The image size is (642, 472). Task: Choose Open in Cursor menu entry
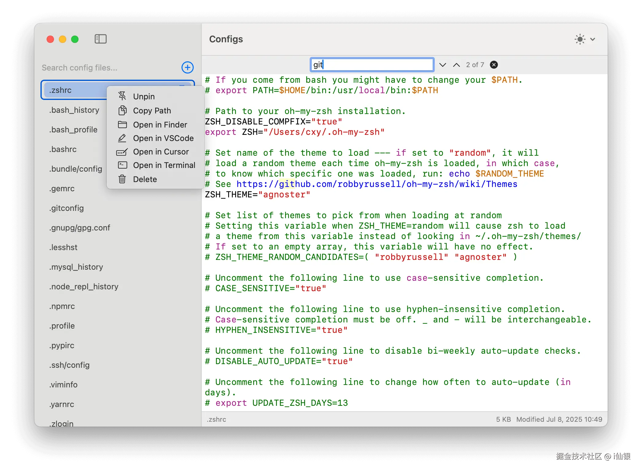[161, 152]
